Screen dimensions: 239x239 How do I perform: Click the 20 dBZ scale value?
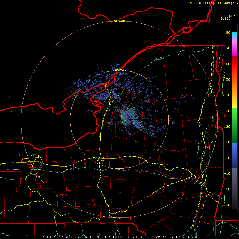click(228, 126)
